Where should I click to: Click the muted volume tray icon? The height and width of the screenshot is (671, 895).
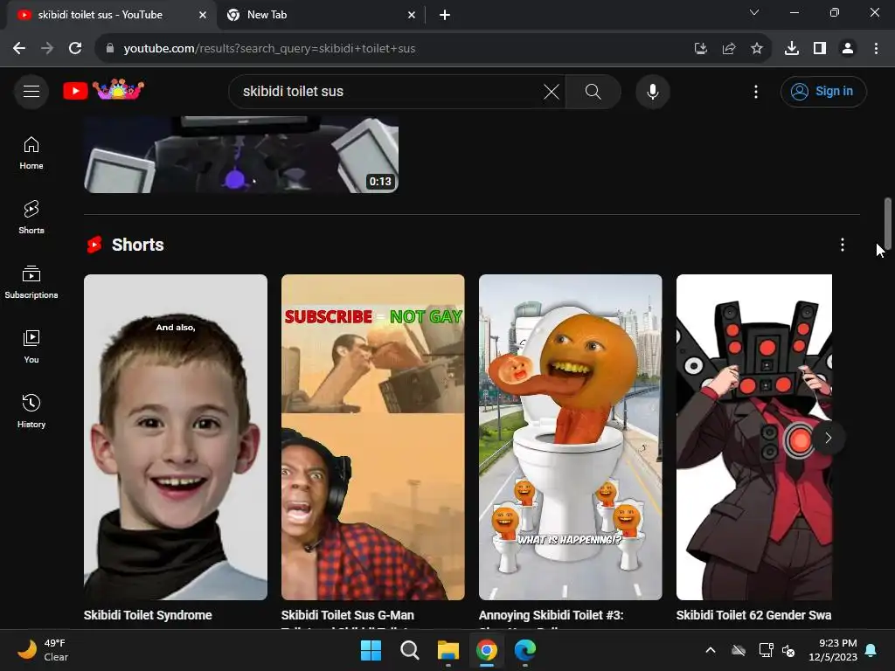pos(789,650)
